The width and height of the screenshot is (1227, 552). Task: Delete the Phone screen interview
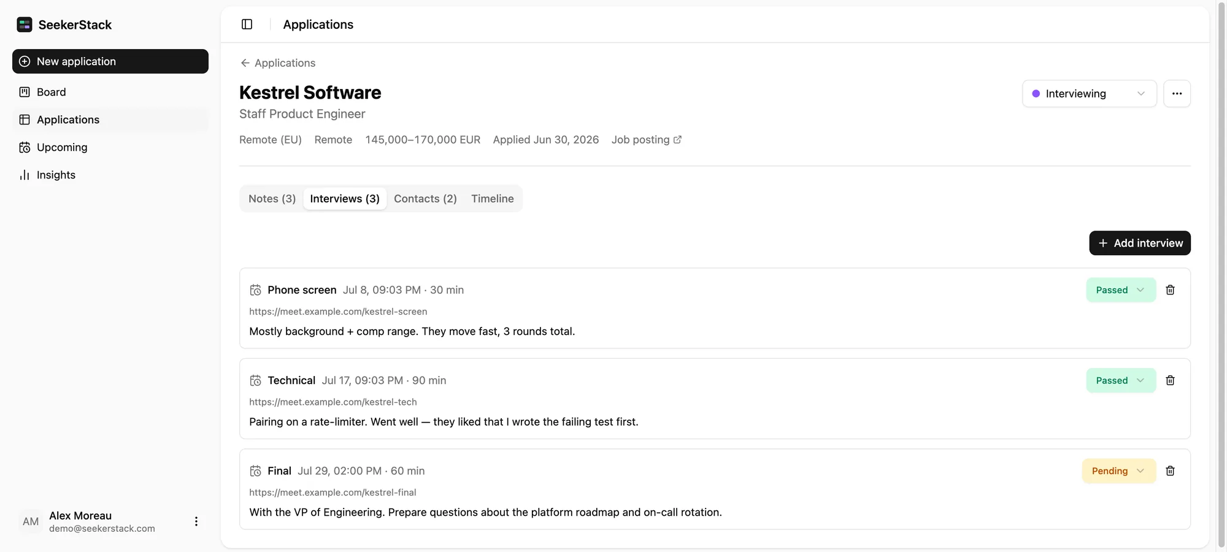click(1170, 290)
